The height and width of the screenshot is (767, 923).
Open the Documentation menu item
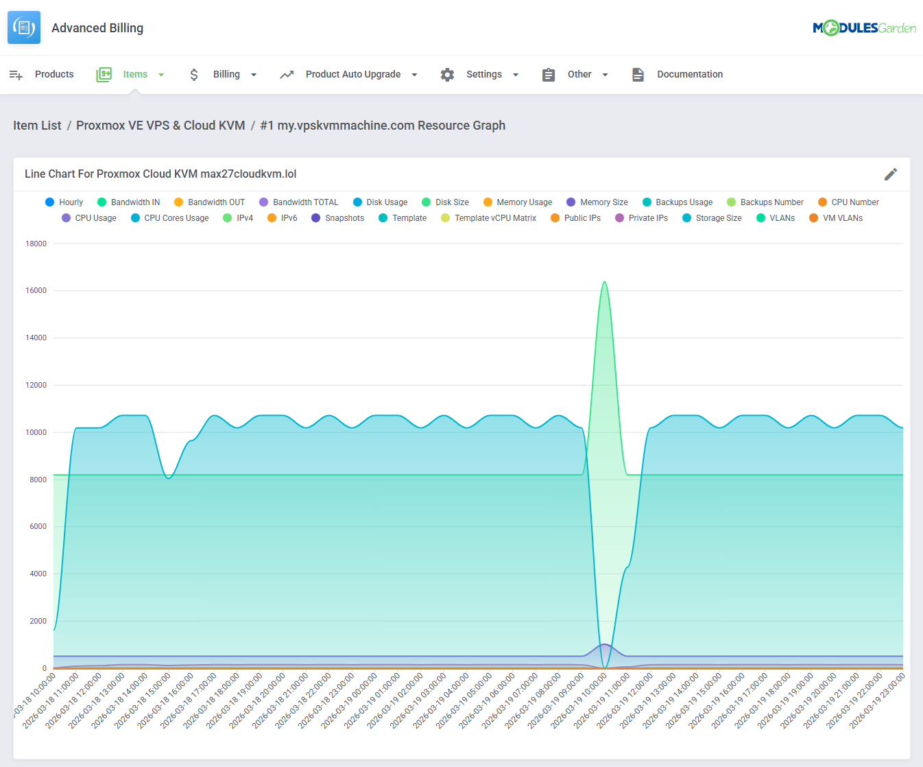coord(690,74)
